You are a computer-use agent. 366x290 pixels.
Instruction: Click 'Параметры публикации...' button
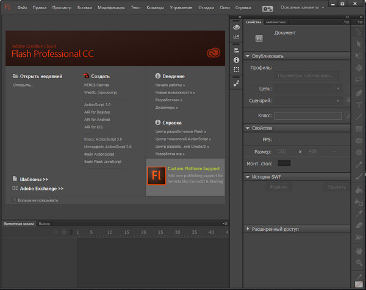click(x=306, y=76)
